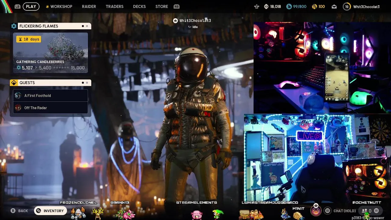Click the green Link sprite beside Chansey
This screenshot has width=391, height=220.
[x=218, y=215]
